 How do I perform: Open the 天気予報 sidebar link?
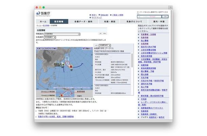(x=145, y=78)
